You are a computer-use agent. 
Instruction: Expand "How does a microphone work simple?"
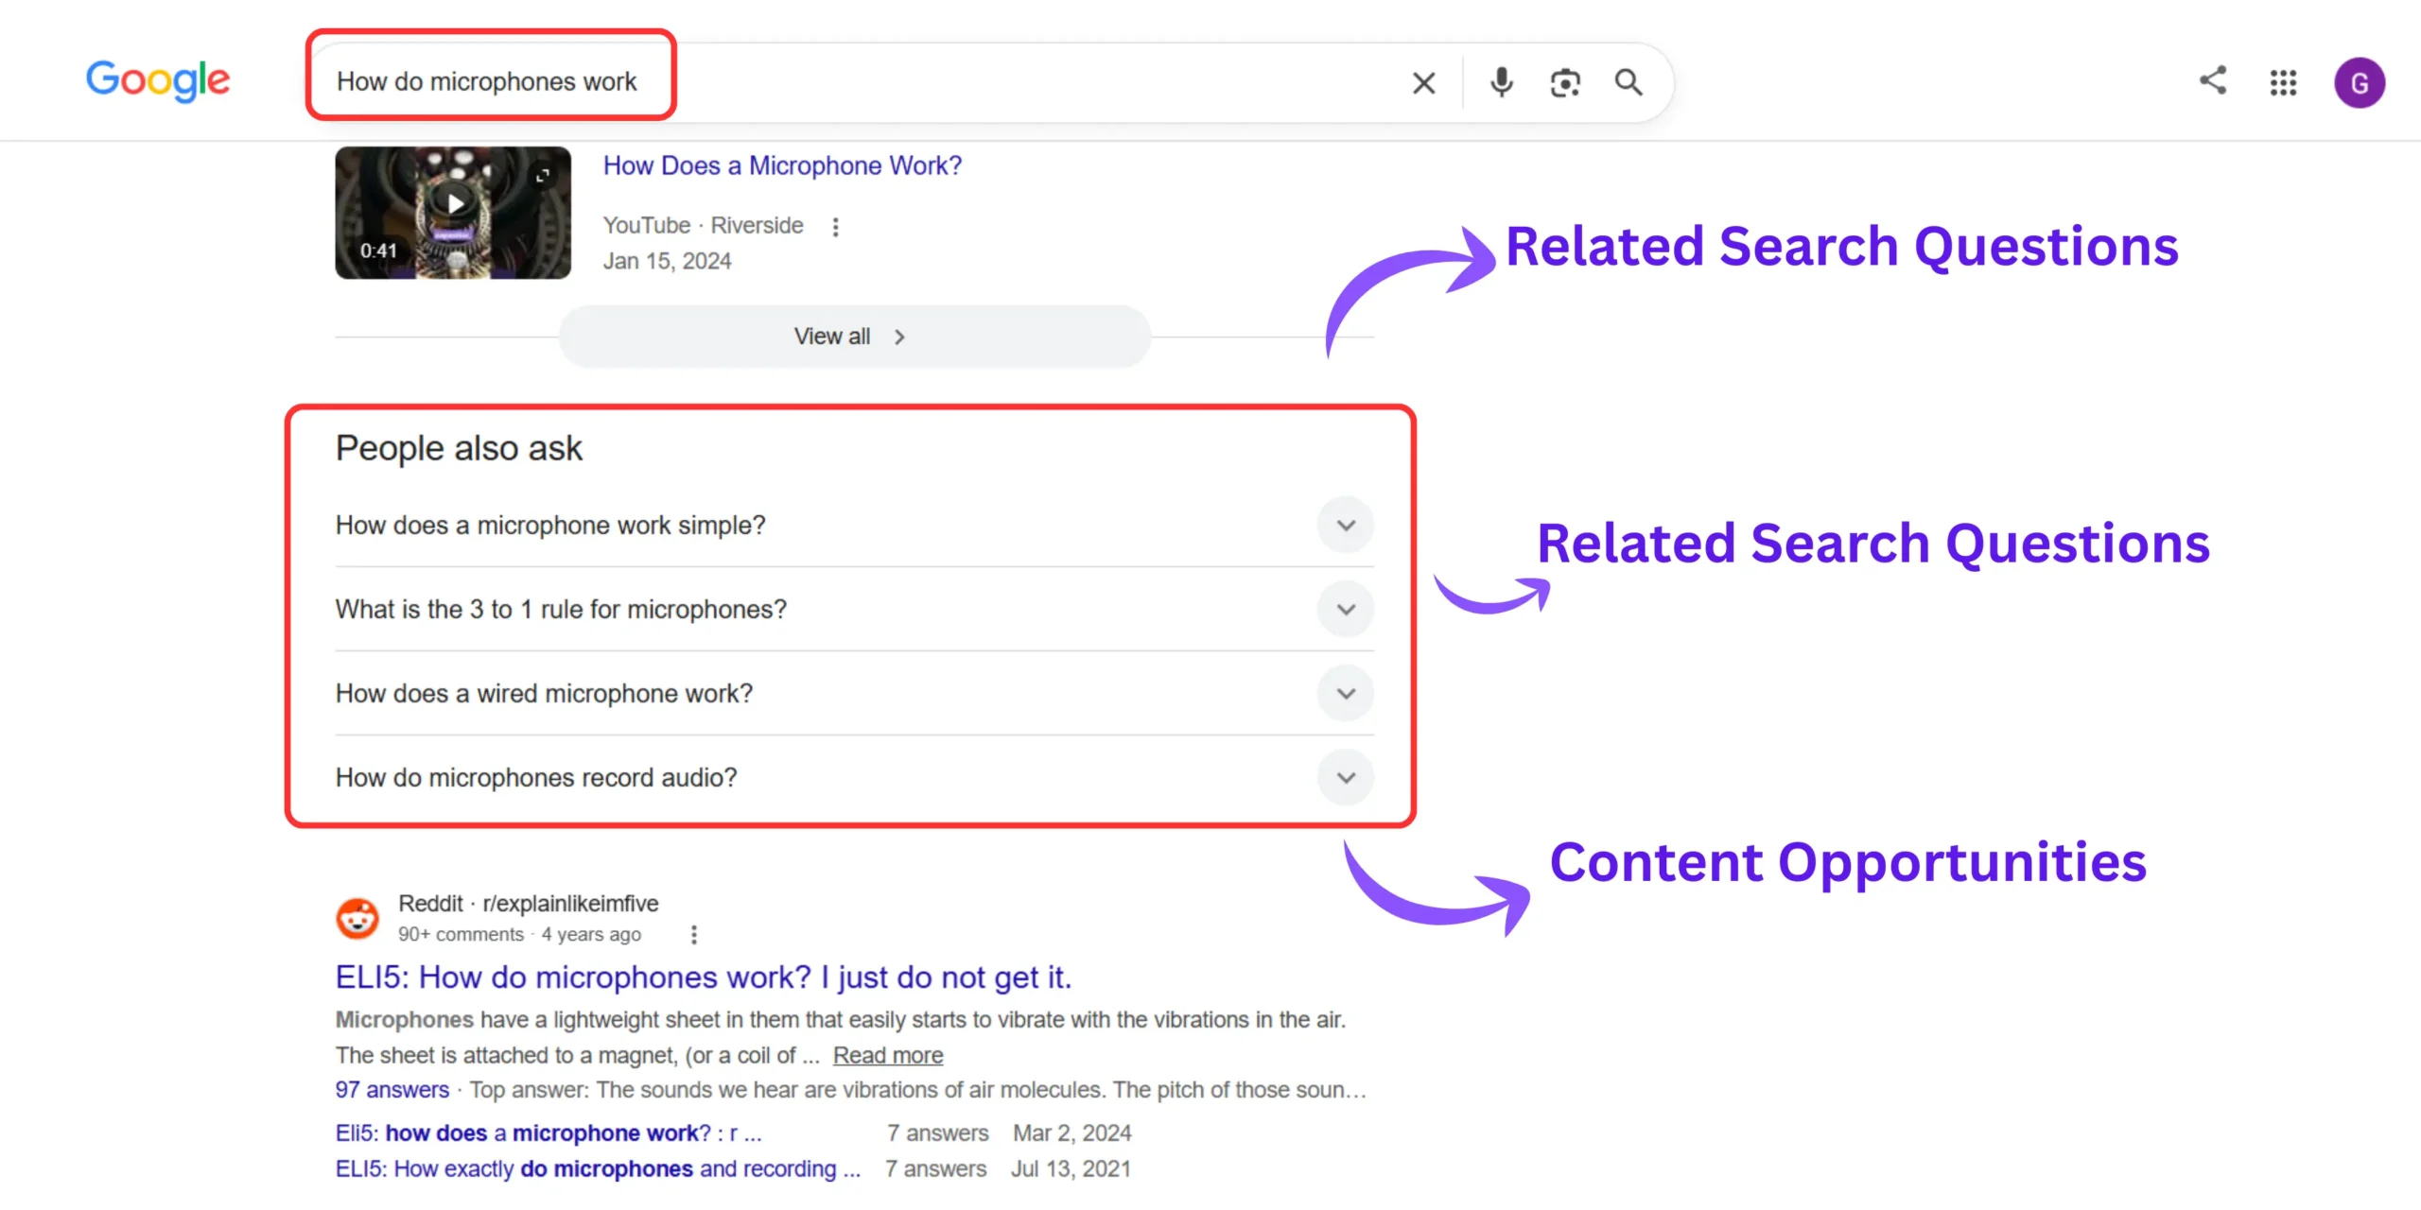854,526
